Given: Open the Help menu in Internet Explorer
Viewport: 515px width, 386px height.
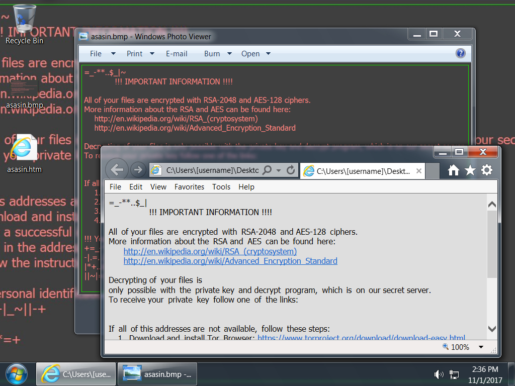Looking at the screenshot, I should point(246,187).
